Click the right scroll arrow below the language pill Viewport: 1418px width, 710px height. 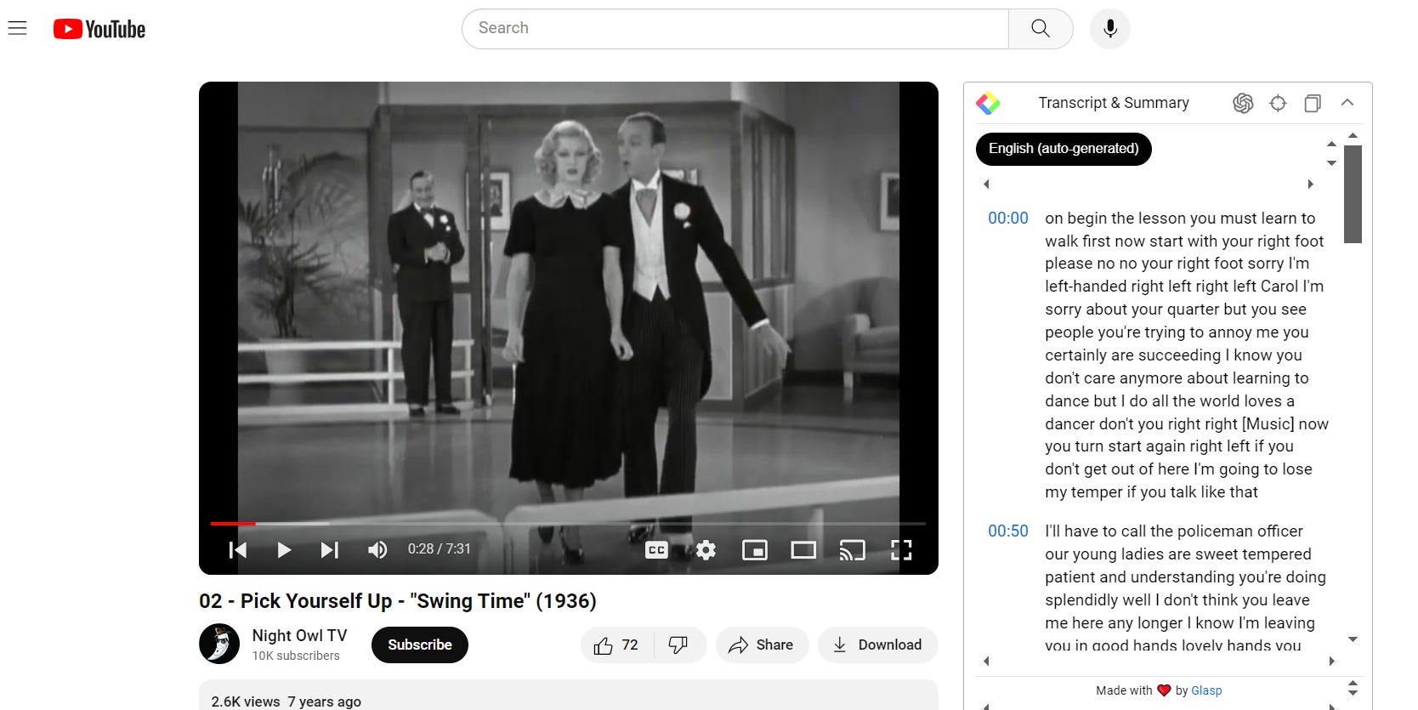coord(1310,185)
